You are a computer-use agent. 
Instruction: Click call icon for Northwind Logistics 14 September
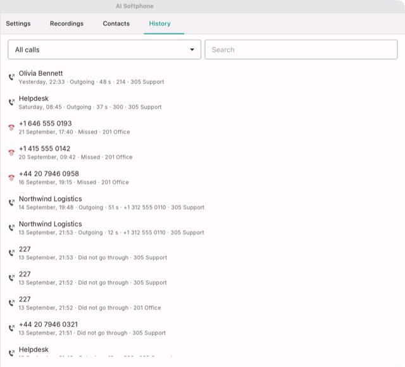pos(11,203)
